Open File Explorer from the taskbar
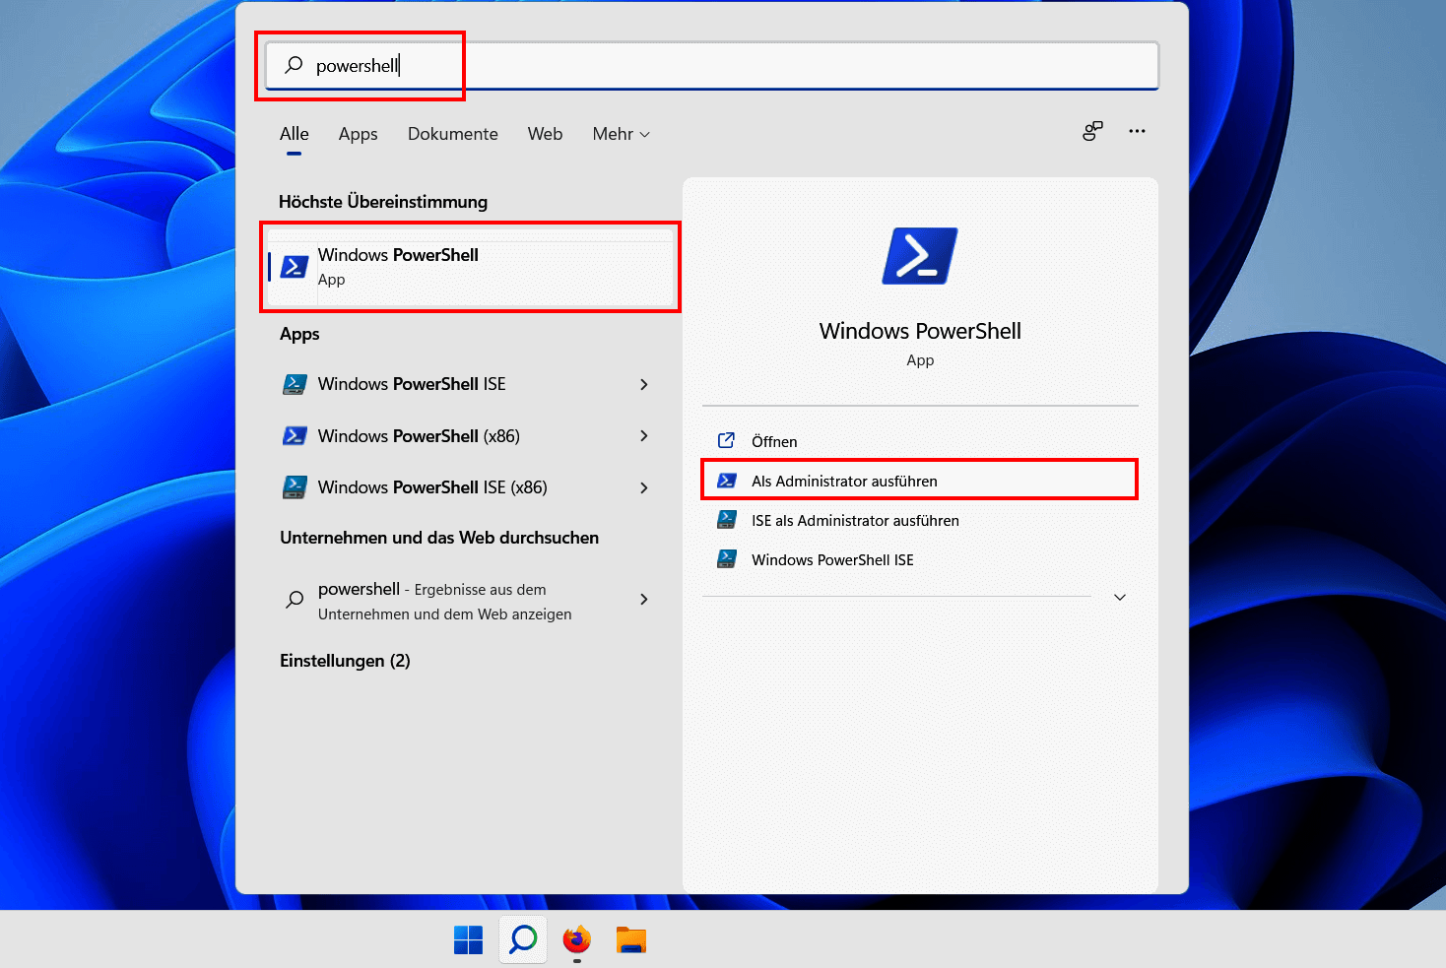This screenshot has height=968, width=1446. 630,940
